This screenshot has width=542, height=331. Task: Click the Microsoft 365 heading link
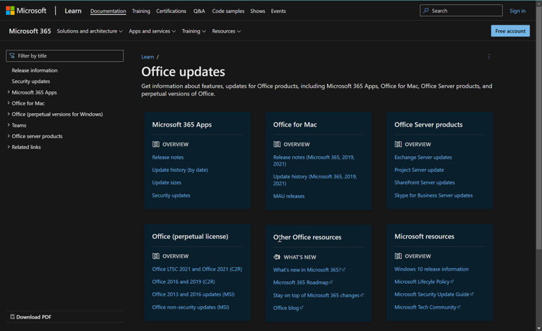(30, 31)
